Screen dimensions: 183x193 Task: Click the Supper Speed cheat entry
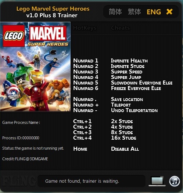click(126, 72)
